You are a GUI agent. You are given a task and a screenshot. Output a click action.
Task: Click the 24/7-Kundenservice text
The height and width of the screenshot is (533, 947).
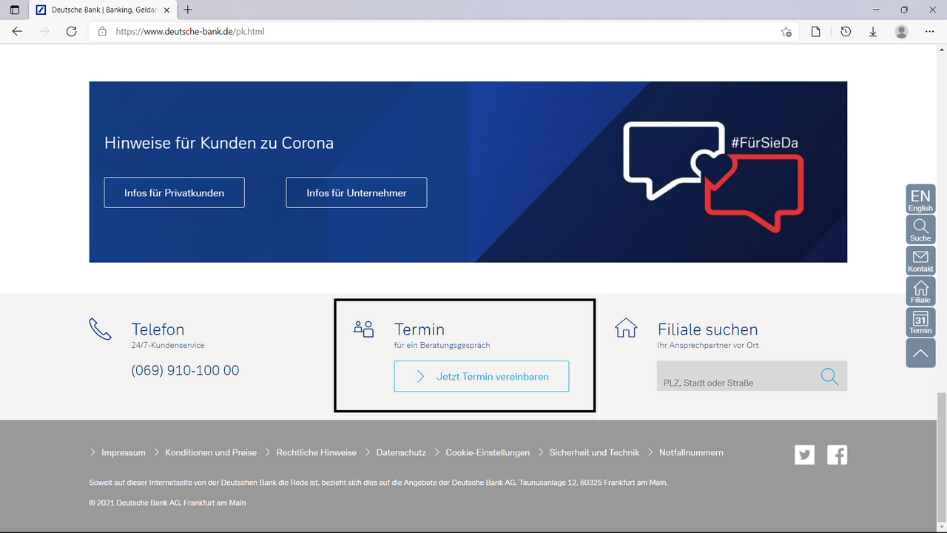(168, 345)
